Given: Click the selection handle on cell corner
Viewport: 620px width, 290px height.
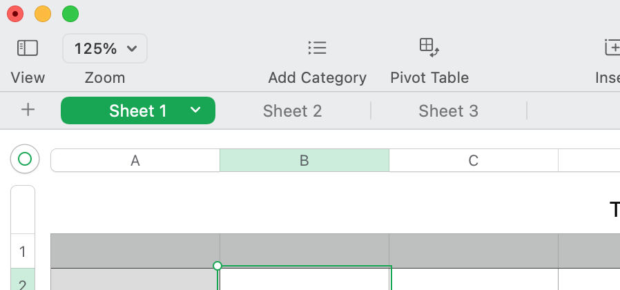Looking at the screenshot, I should click(x=217, y=266).
